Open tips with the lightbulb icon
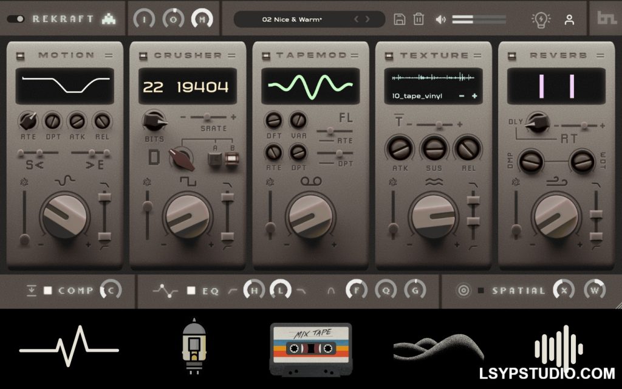Image resolution: width=622 pixels, height=389 pixels. coord(541,19)
